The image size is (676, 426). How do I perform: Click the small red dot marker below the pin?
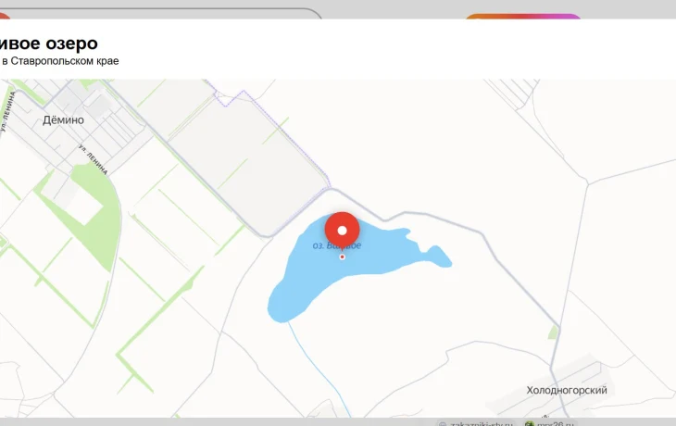(342, 257)
